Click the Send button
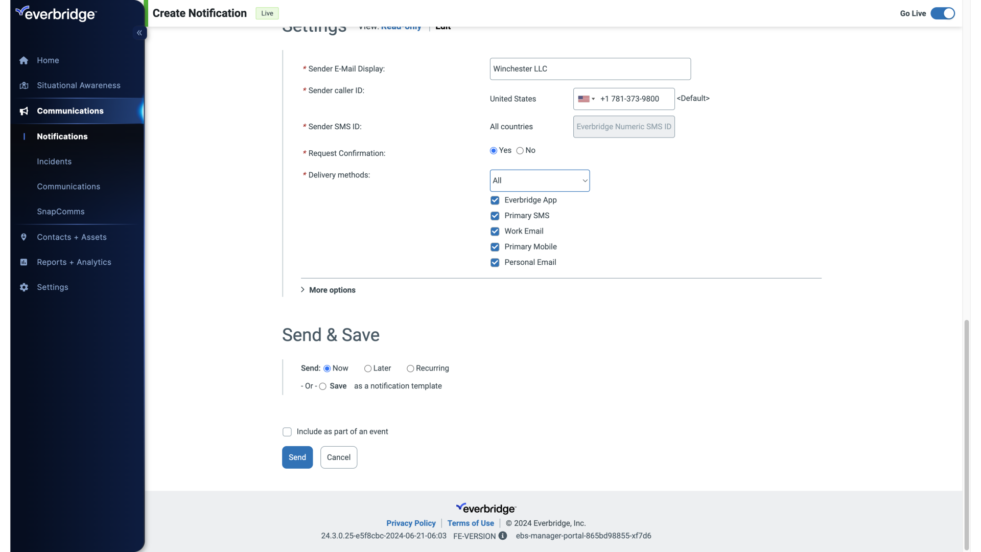 click(297, 457)
